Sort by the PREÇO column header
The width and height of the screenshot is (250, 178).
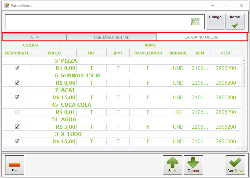(x=54, y=53)
